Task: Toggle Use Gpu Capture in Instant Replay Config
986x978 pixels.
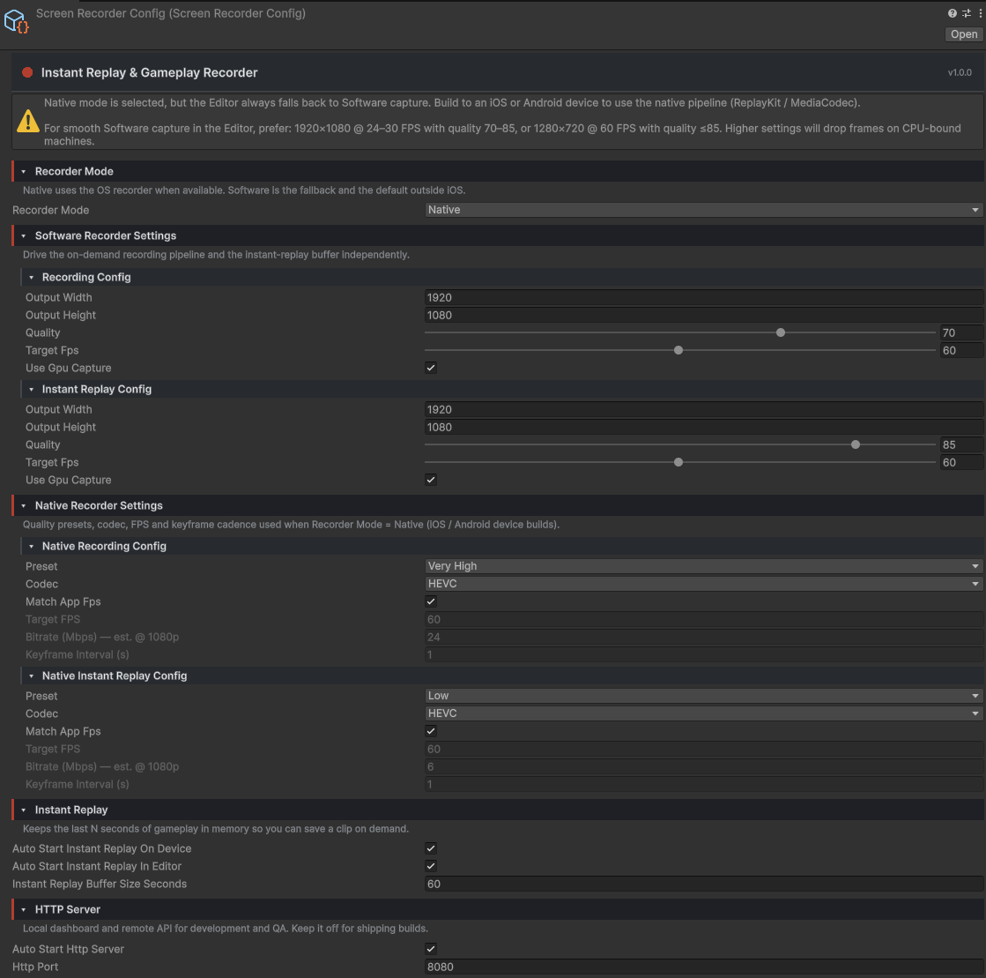Action: point(431,480)
